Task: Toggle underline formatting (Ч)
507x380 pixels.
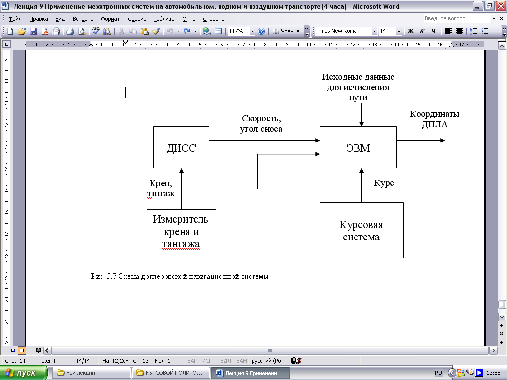Action: click(434, 31)
